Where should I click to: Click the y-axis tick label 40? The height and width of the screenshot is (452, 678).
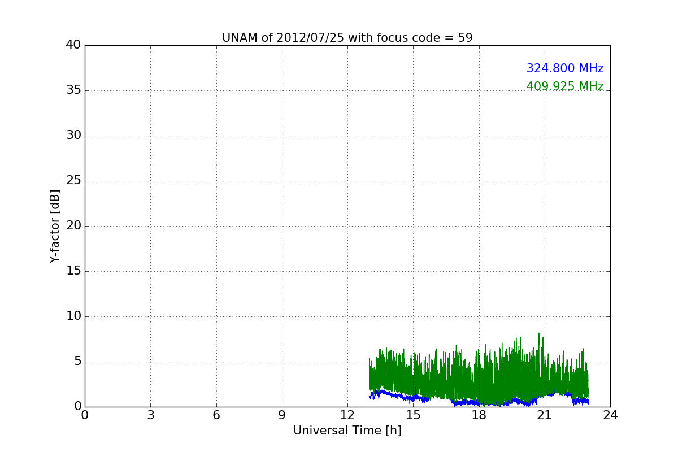pyautogui.click(x=73, y=45)
